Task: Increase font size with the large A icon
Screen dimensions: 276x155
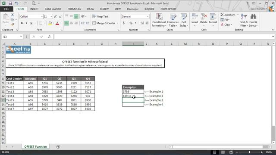Action: point(55,16)
